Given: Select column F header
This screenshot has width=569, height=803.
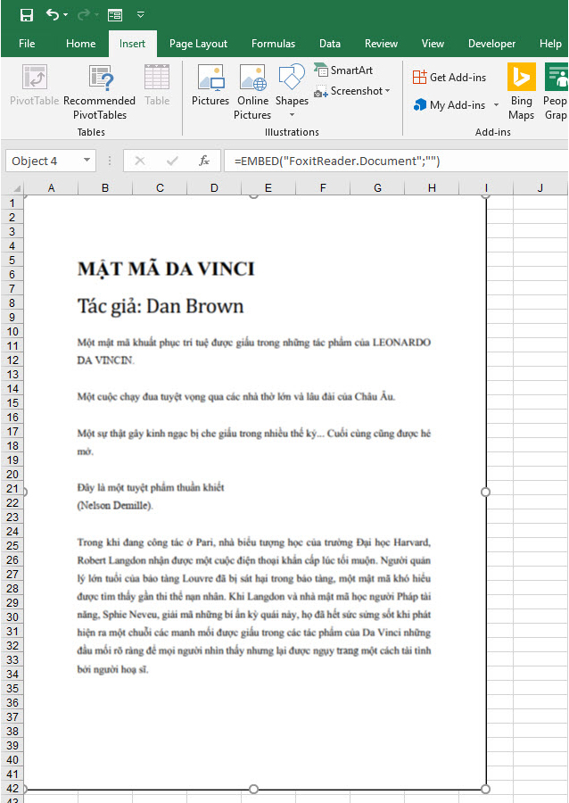Looking at the screenshot, I should [x=323, y=188].
